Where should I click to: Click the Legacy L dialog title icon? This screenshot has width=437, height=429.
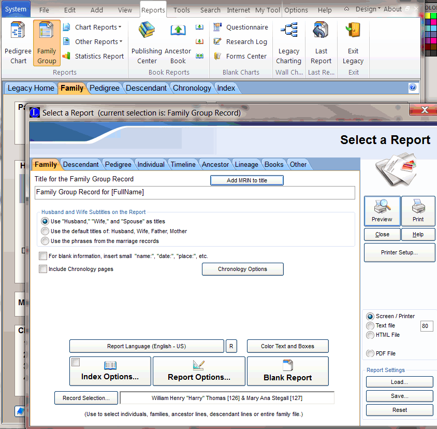(35, 112)
